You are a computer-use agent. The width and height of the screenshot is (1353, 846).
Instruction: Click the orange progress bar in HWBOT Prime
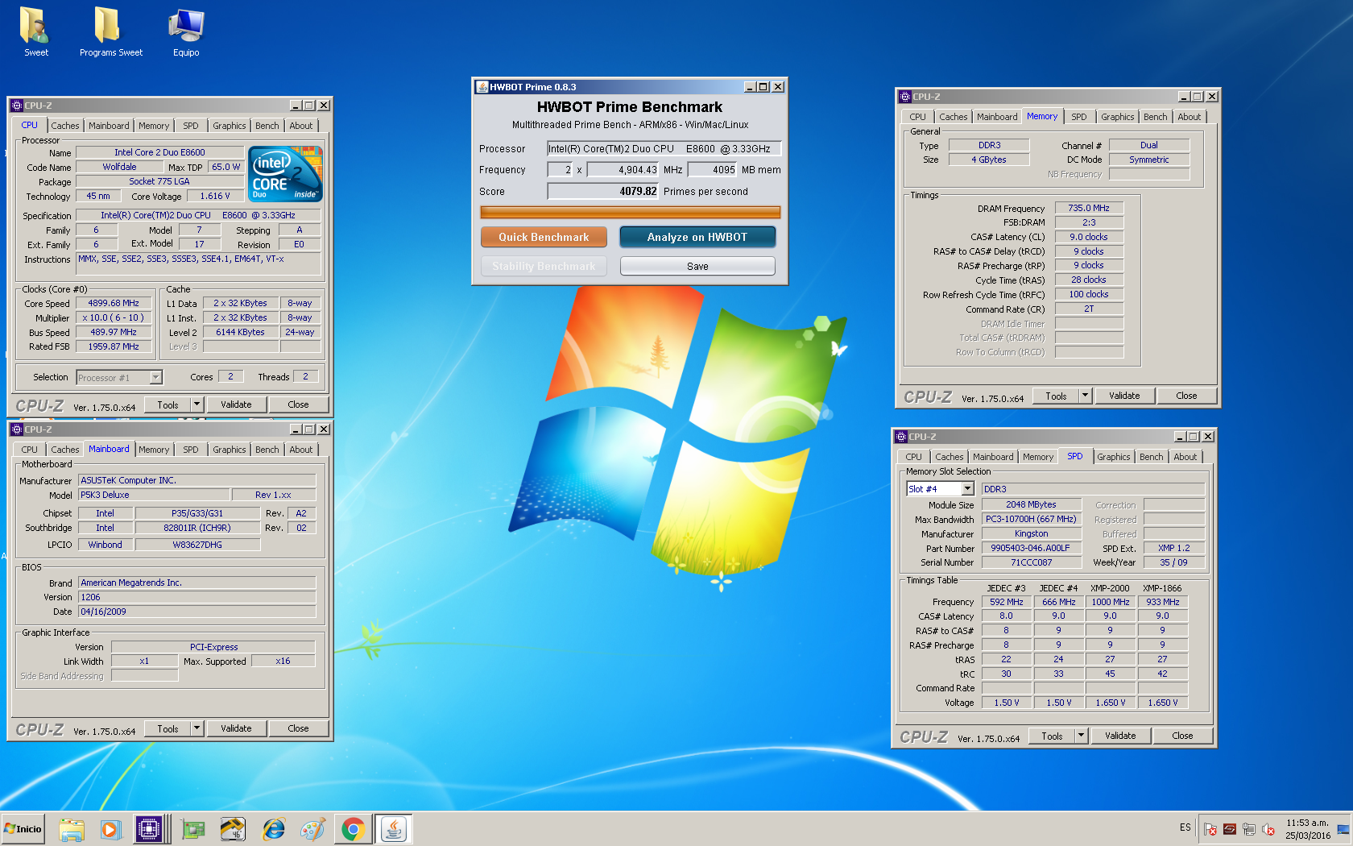[x=630, y=213]
